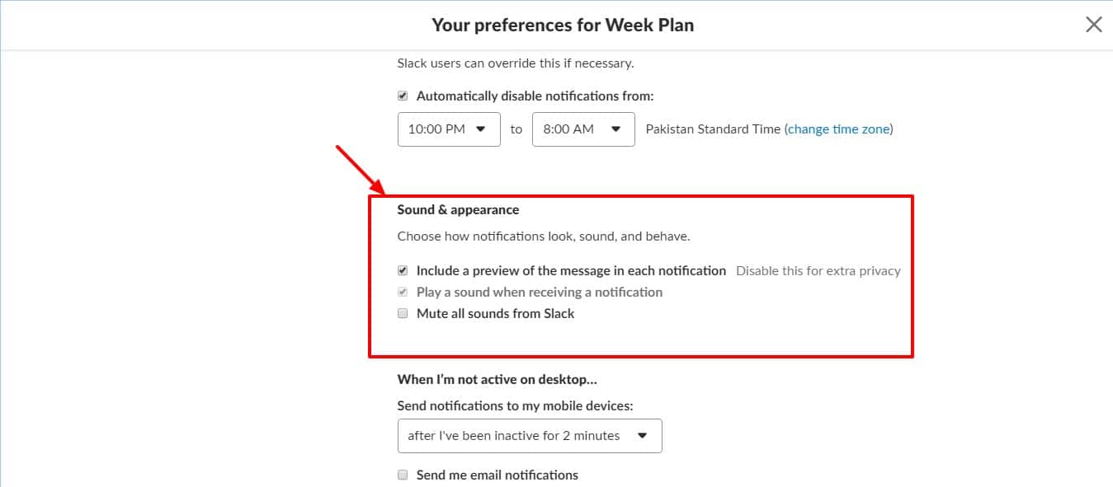Image resolution: width=1113 pixels, height=487 pixels.
Task: Click the Disable this for extra privacy hint
Action: click(818, 271)
